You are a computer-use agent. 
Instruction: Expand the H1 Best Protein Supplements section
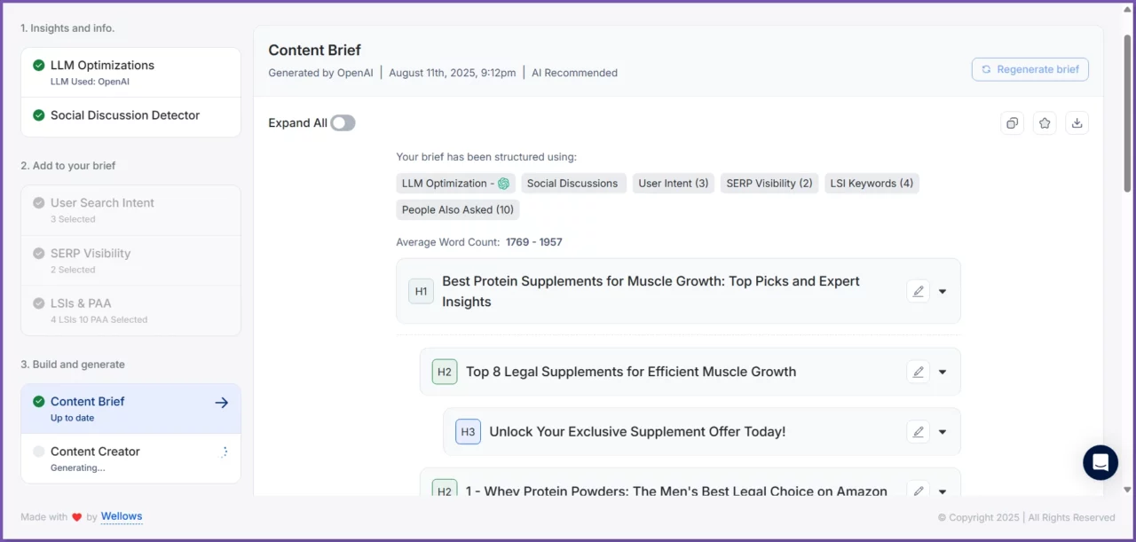(x=943, y=291)
